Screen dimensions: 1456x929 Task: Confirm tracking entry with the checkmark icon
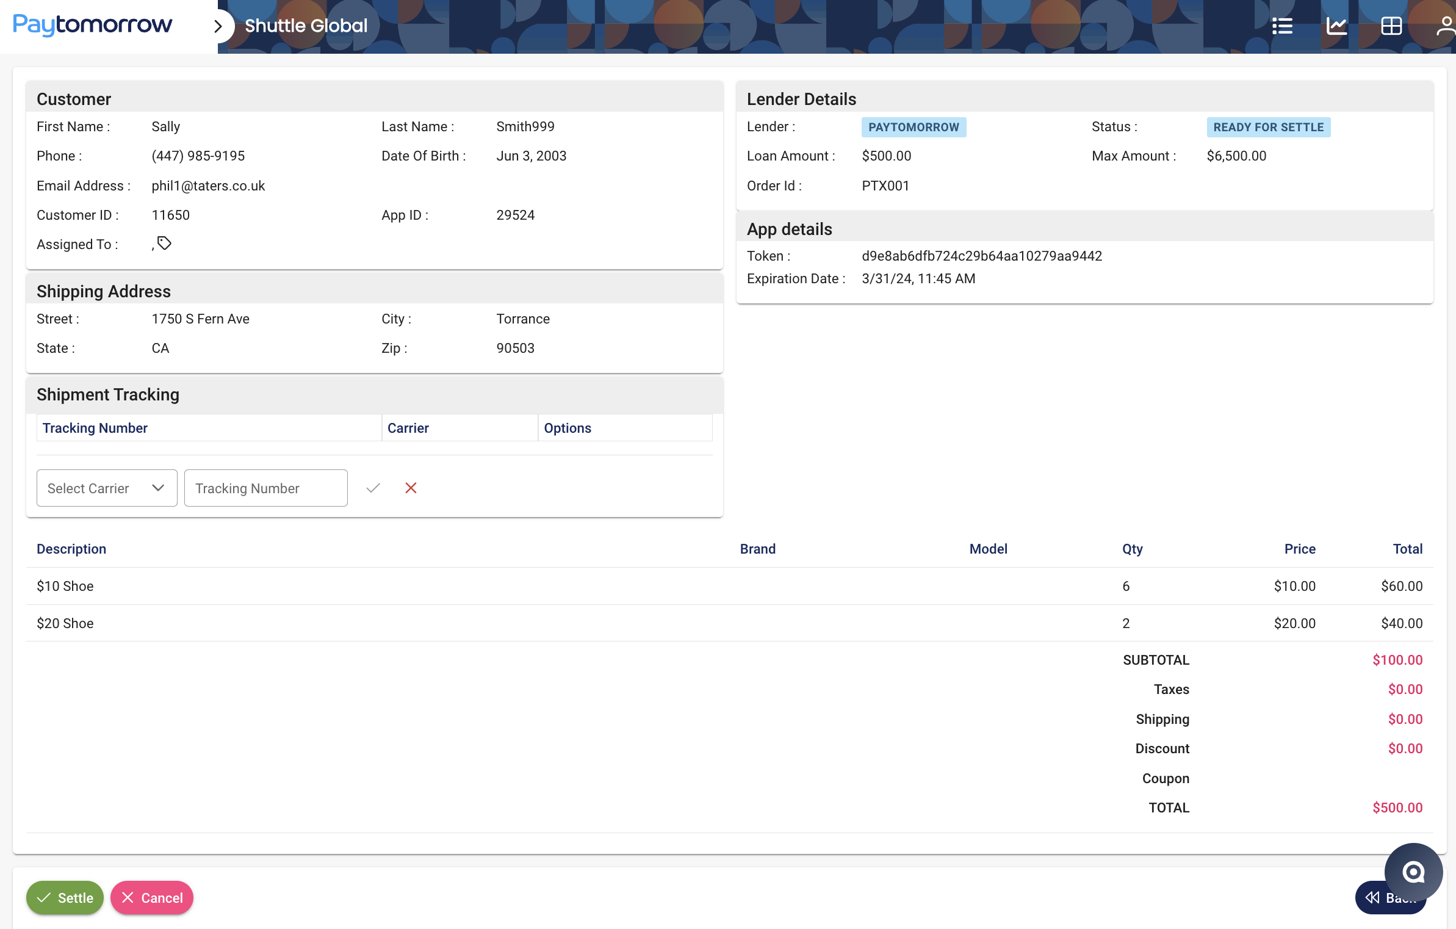(x=373, y=488)
